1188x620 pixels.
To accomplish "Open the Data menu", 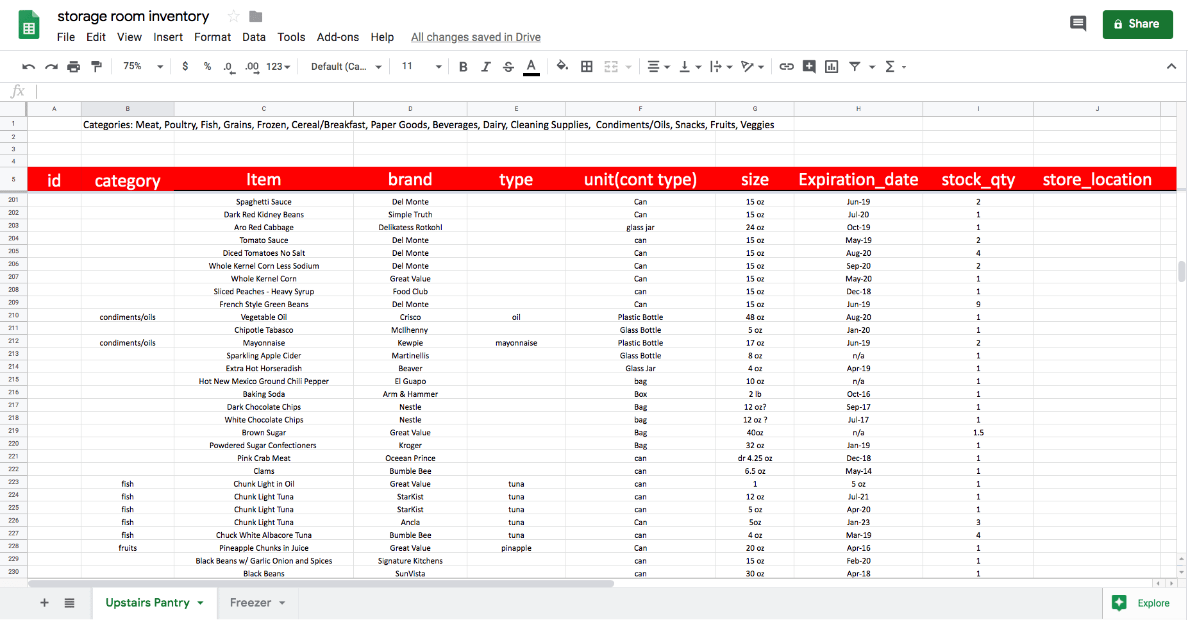I will [254, 37].
